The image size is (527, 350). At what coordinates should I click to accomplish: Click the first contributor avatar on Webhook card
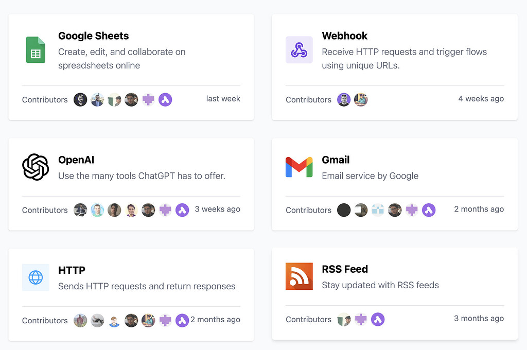[x=344, y=99]
